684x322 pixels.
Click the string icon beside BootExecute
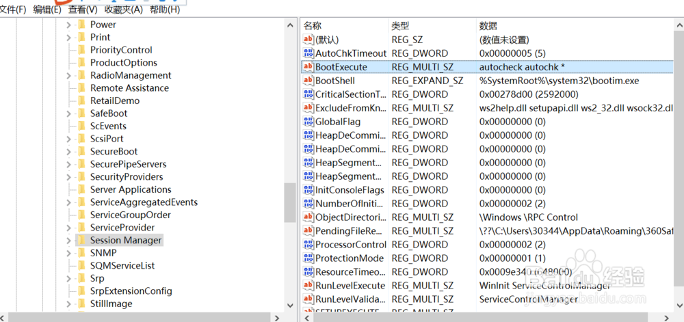tap(308, 67)
